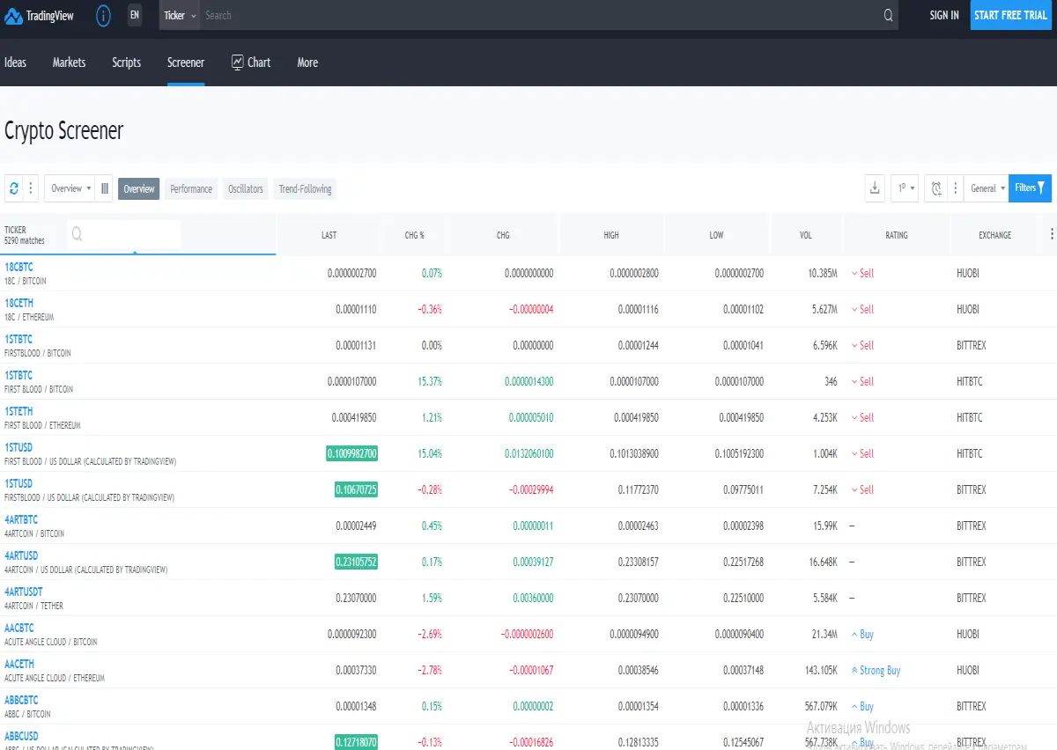Switch to the Performance tab
The width and height of the screenshot is (1057, 750).
pyautogui.click(x=191, y=188)
